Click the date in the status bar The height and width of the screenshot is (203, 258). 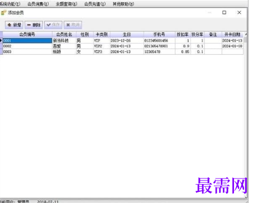48,201
